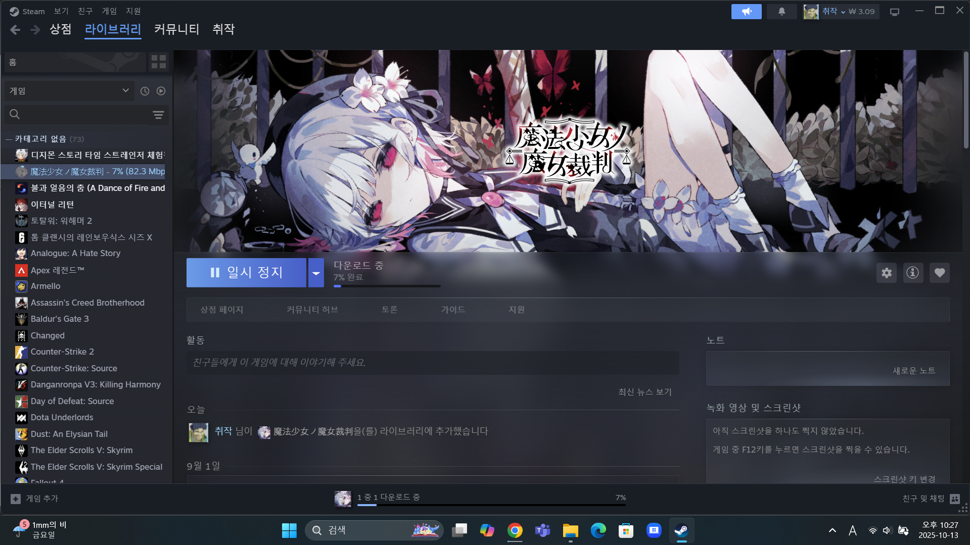This screenshot has width=970, height=545.
Task: Click the notification bell icon
Action: click(781, 12)
